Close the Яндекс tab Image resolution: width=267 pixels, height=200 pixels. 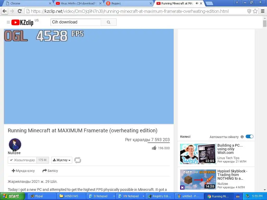(151, 3)
